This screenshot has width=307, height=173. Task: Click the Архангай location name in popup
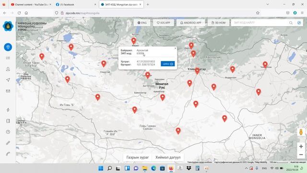(142, 50)
